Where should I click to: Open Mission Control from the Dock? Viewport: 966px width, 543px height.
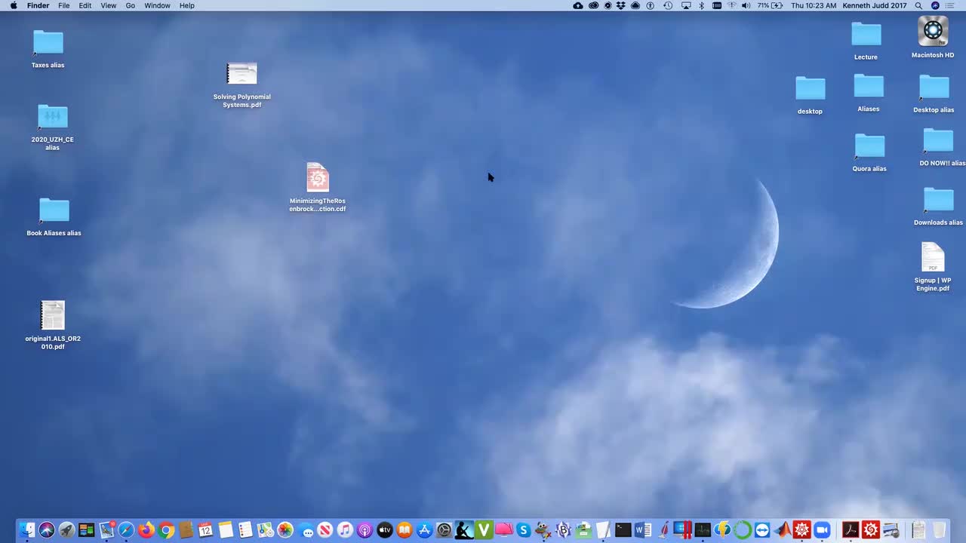click(x=86, y=530)
